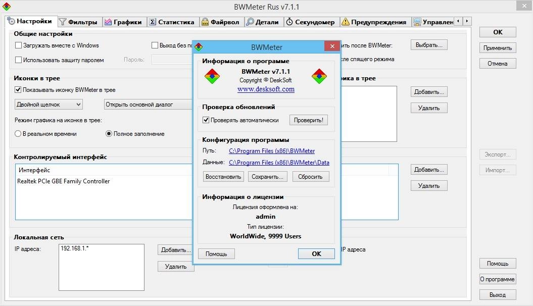Open the Файрвол tab
Screen dimensions: 533x306
pos(221,22)
